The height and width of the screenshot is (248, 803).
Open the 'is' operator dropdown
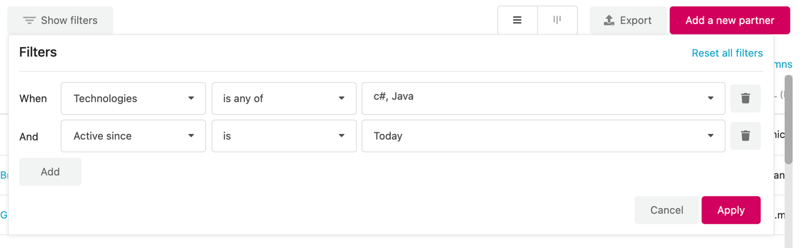(x=284, y=136)
